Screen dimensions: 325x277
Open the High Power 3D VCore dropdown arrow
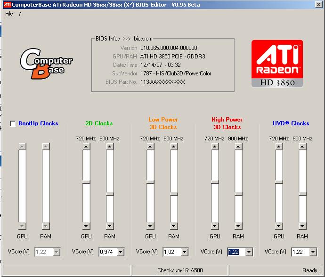pos(249,252)
